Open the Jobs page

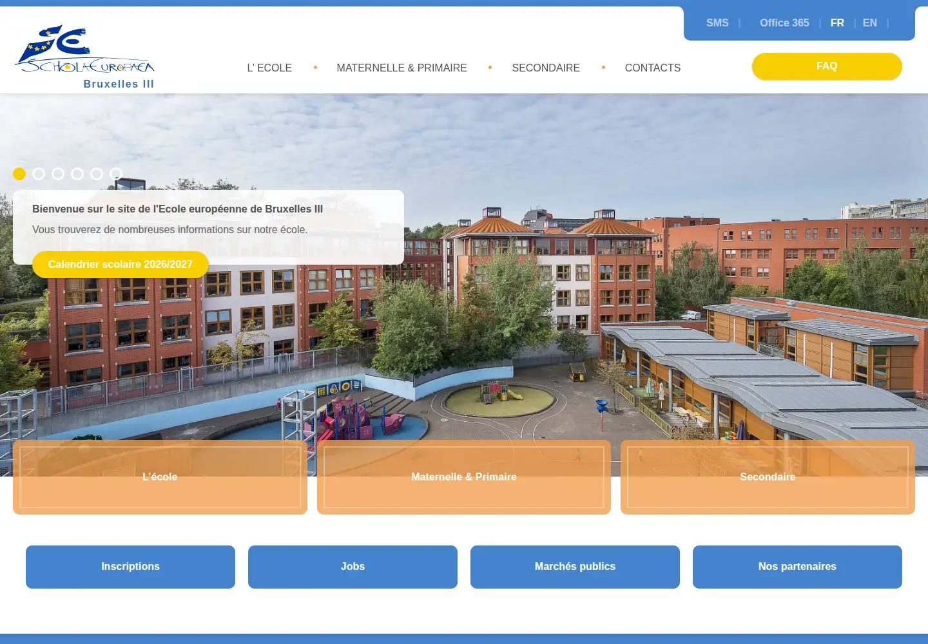(x=353, y=567)
